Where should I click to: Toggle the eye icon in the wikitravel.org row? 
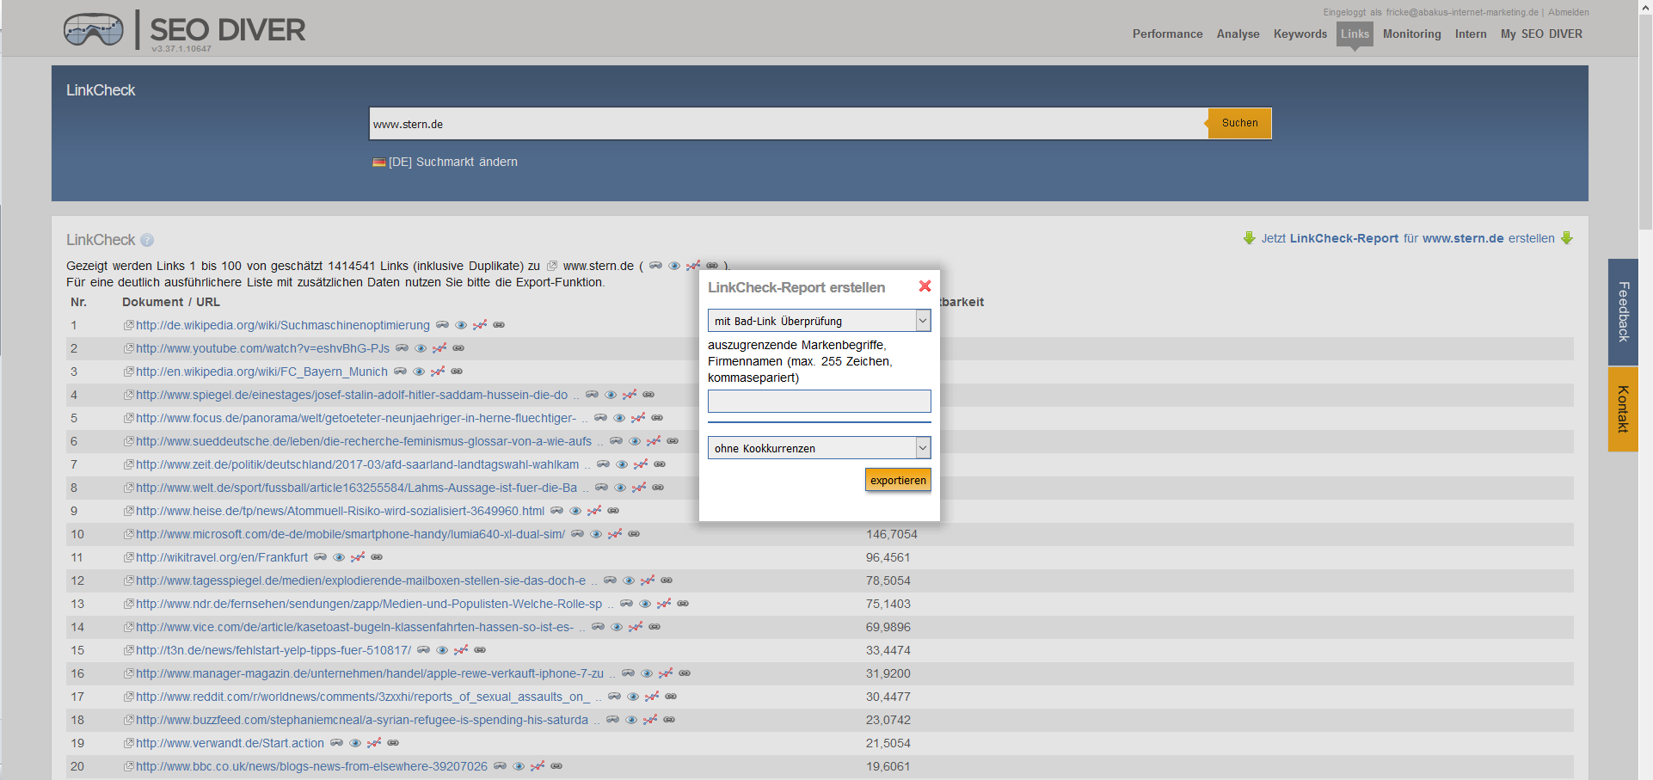339,557
